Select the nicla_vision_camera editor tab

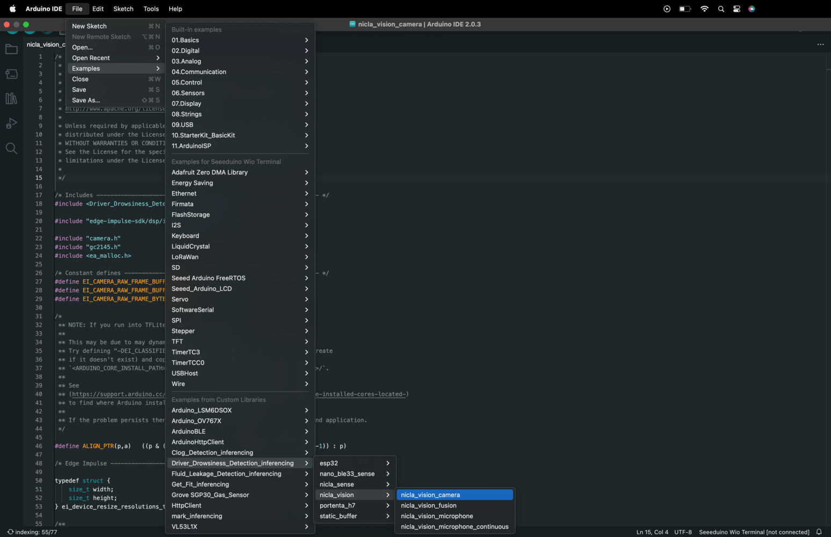[46, 45]
